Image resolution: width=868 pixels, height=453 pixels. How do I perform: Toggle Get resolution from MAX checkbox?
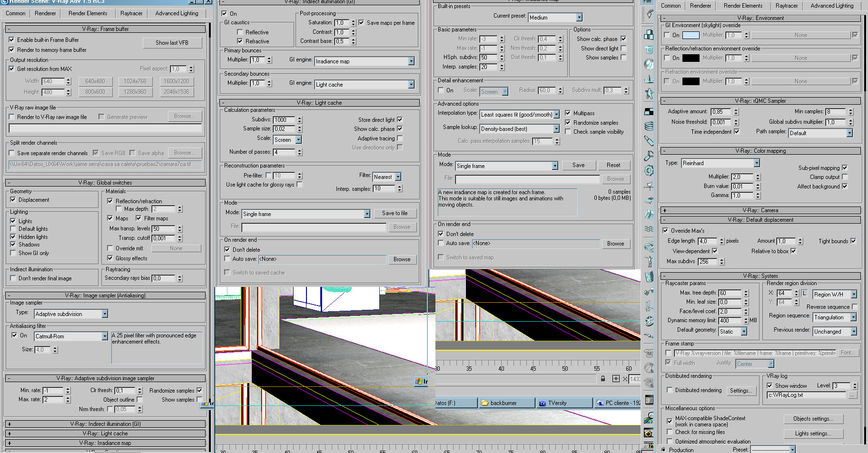pos(11,69)
